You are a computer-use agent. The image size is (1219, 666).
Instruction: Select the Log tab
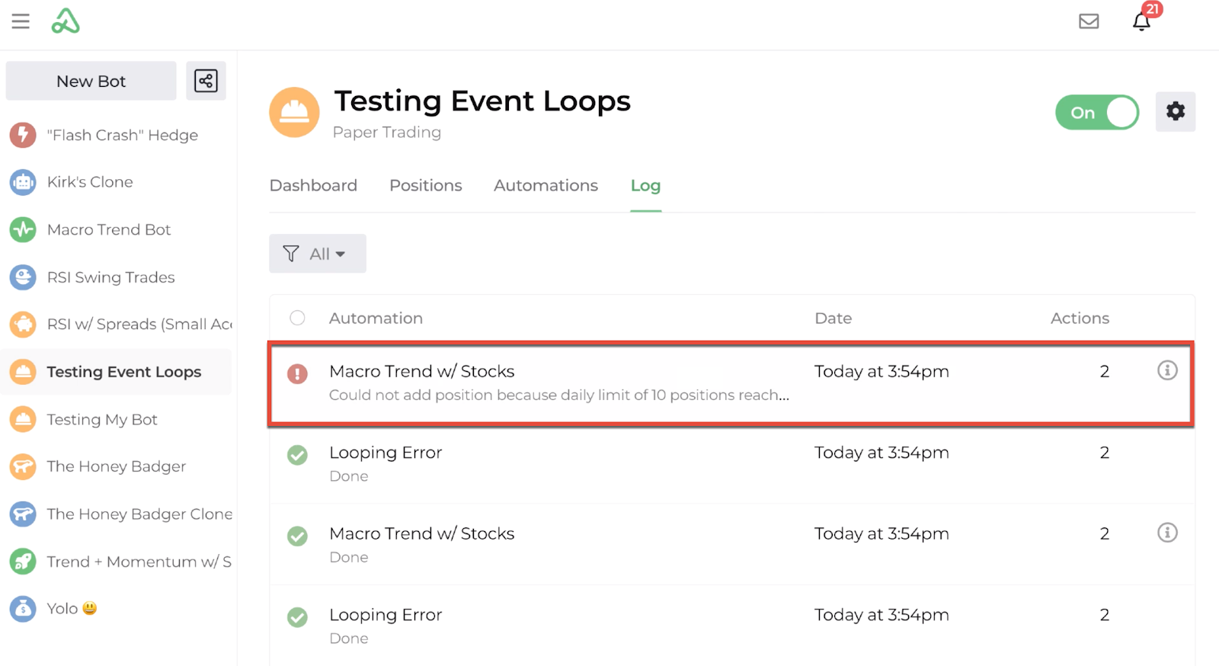point(645,185)
